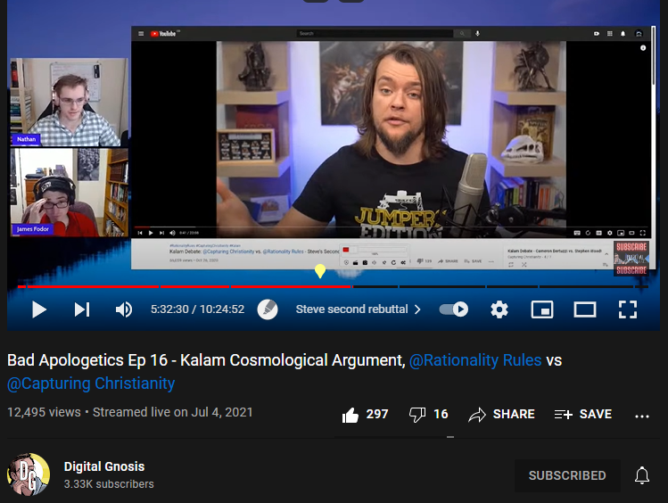
Task: Open the @Rationality Rules channel link
Action: 475,360
